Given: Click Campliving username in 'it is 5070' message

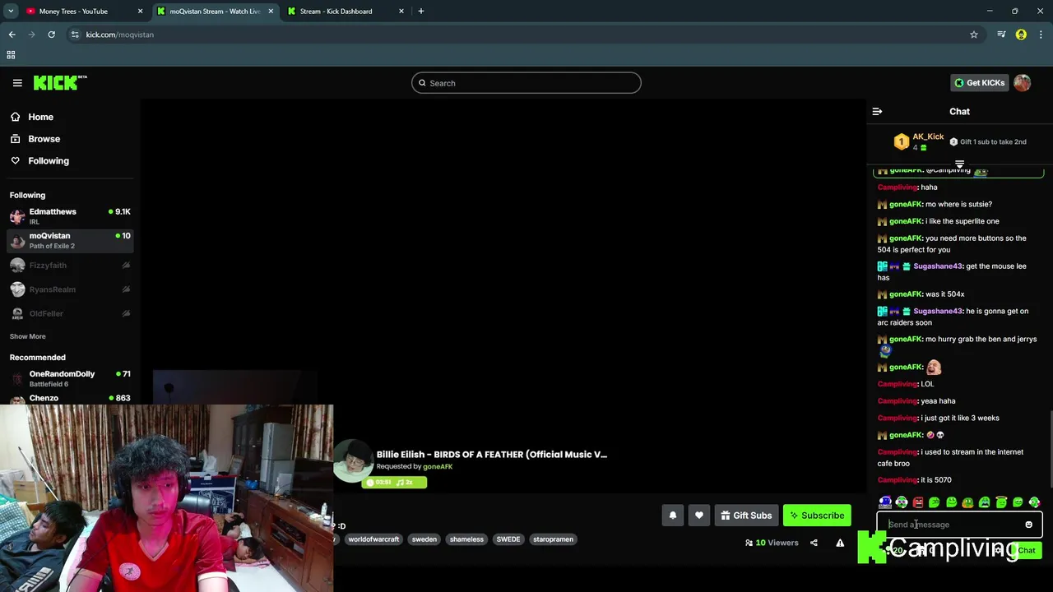Looking at the screenshot, I should tap(898, 480).
